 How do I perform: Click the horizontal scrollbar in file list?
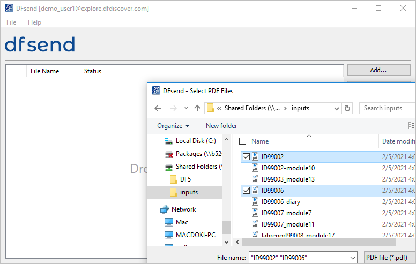pyautogui.click(x=318, y=242)
